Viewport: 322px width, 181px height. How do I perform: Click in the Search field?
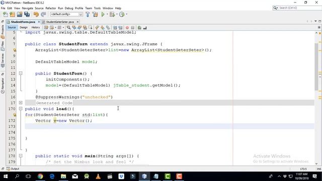(x=300, y=8)
